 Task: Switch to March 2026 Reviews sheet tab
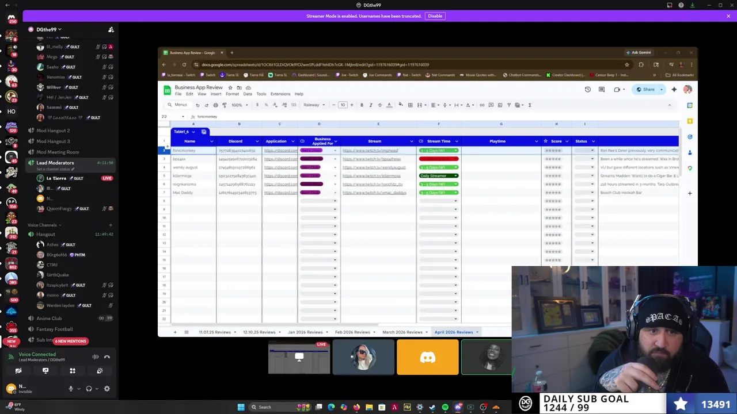pos(402,332)
